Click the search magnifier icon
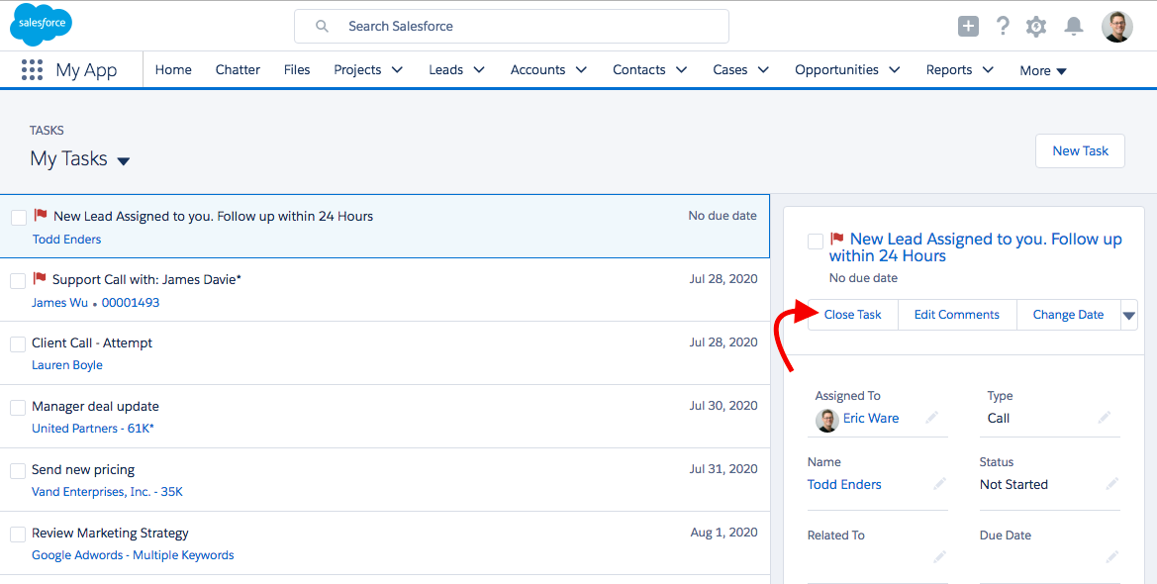The height and width of the screenshot is (584, 1157). pos(322,27)
